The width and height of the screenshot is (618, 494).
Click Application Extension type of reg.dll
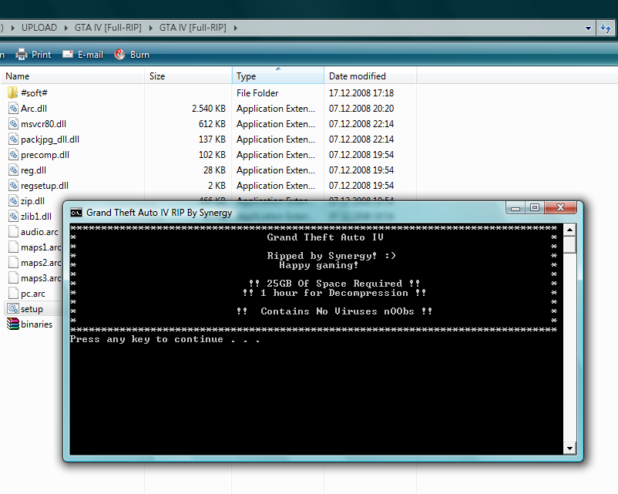click(x=276, y=170)
